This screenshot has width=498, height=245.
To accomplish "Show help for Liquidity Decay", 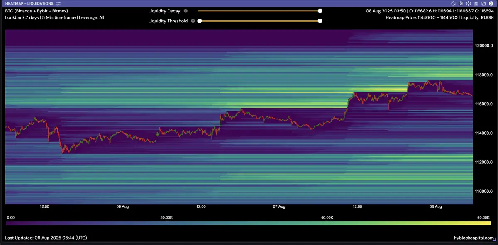I will click(186, 11).
